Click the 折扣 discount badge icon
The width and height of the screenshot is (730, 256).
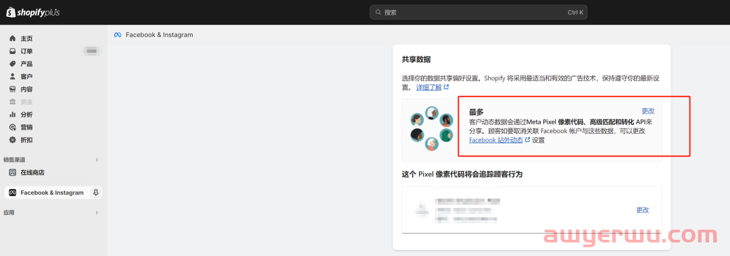(x=13, y=140)
